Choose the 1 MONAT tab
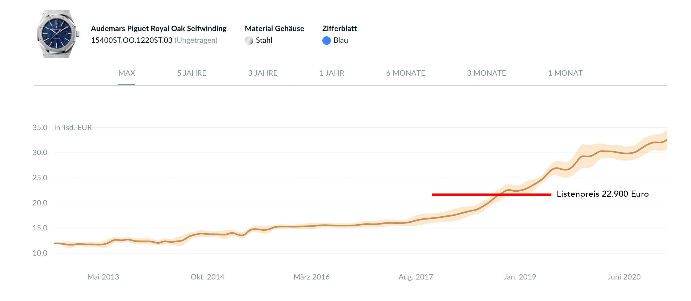The image size is (691, 301). pyautogui.click(x=565, y=73)
